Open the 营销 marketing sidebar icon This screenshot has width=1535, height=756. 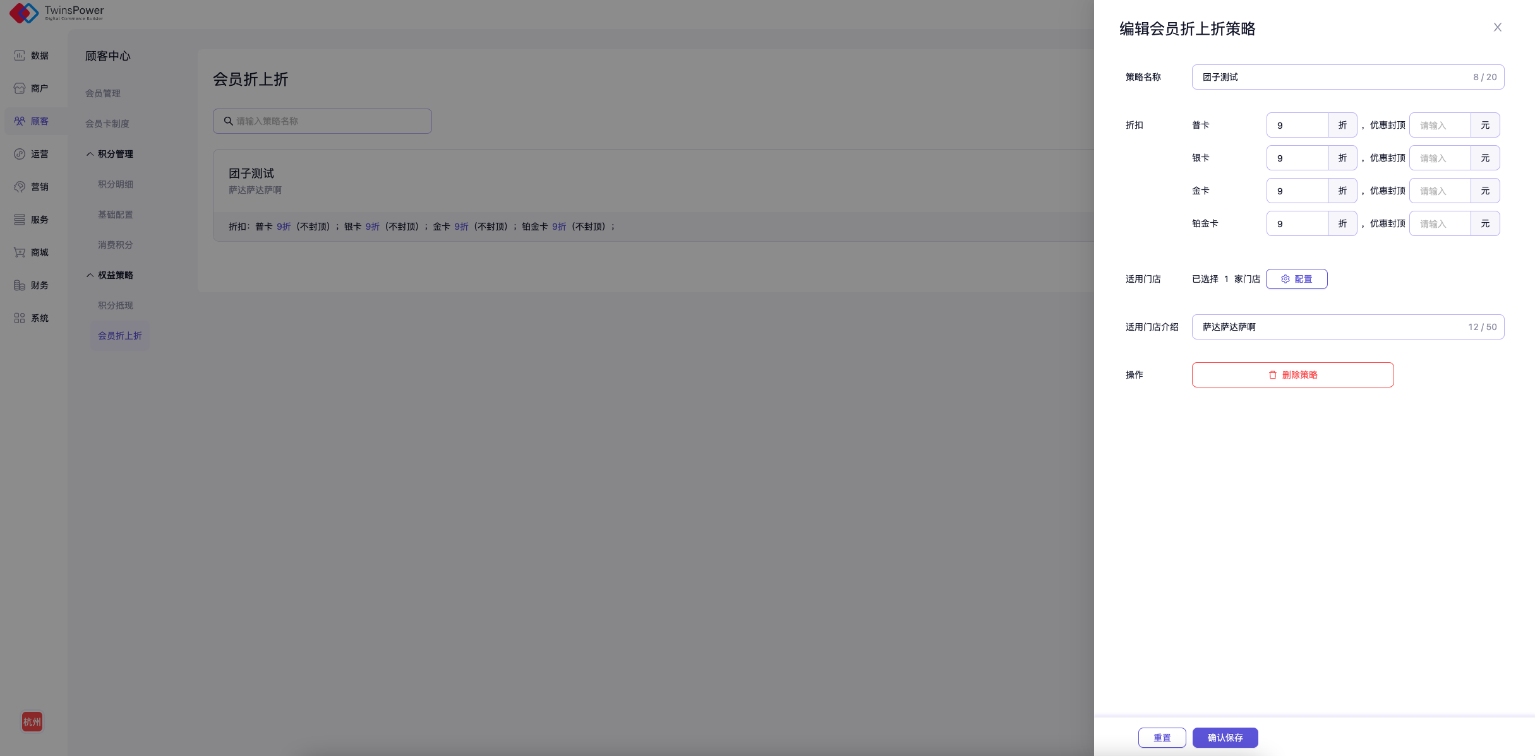(20, 187)
